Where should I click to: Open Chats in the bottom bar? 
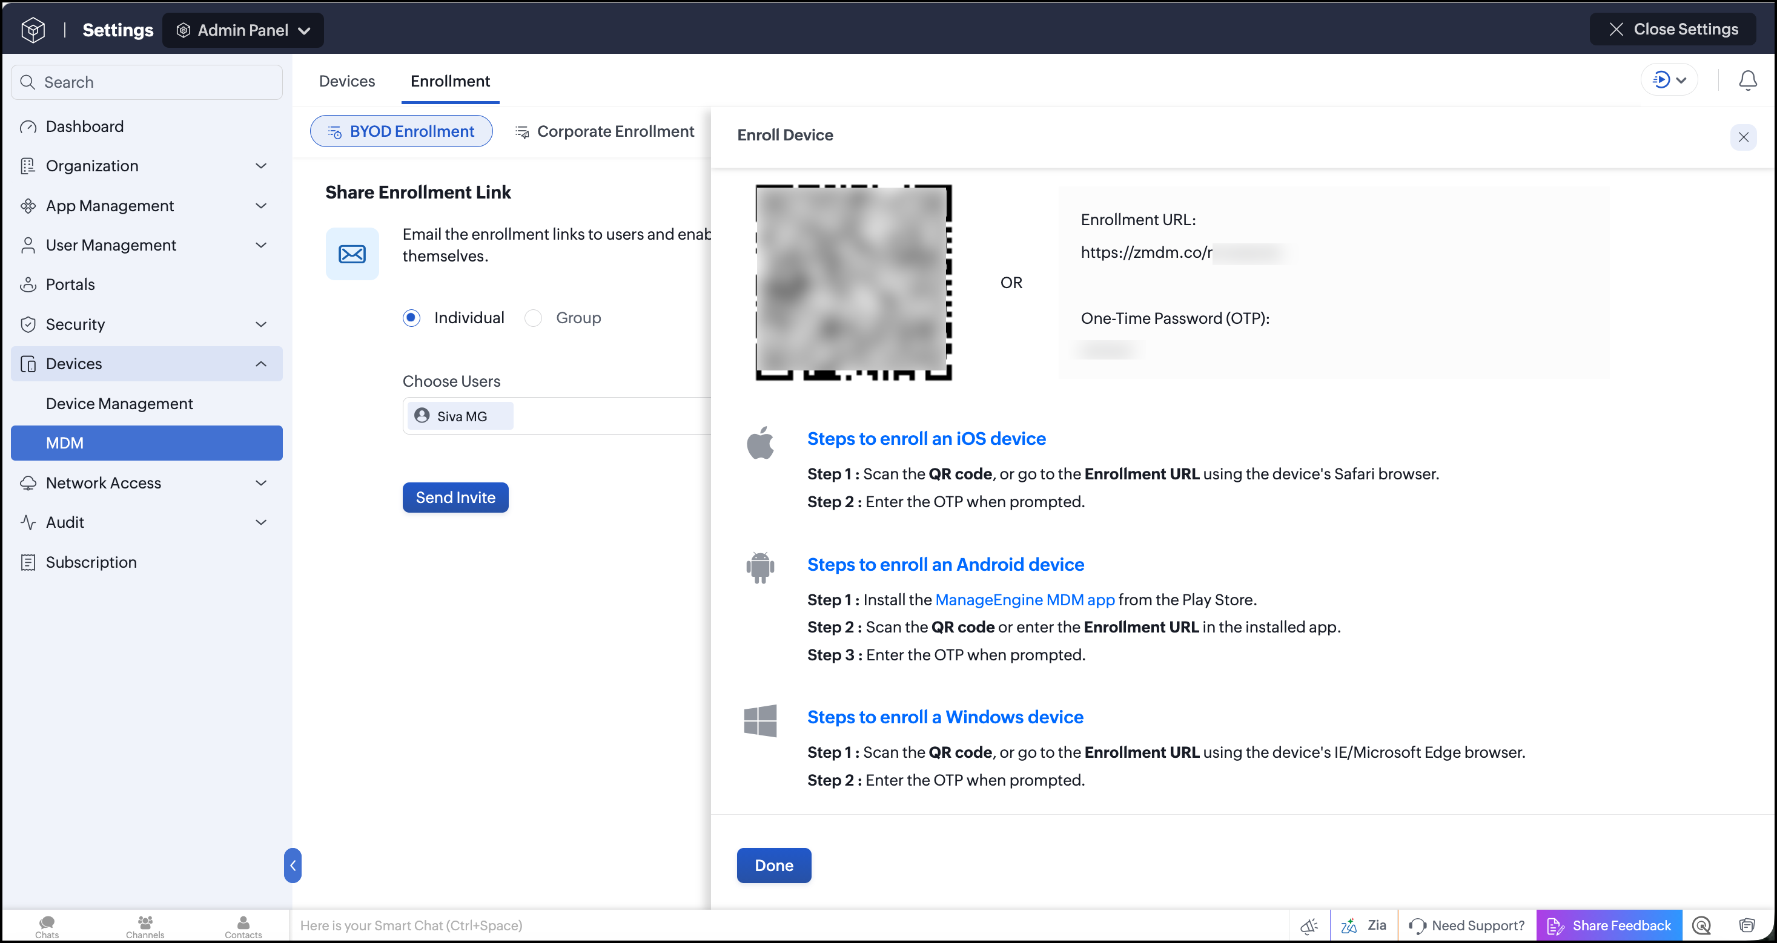[x=47, y=927]
